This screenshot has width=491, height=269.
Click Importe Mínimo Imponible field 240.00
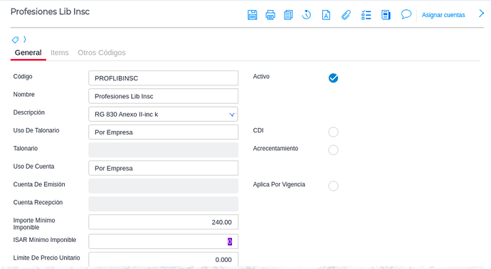click(x=163, y=222)
